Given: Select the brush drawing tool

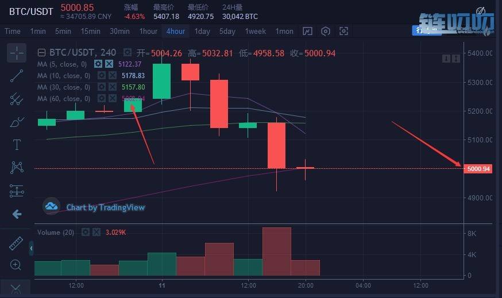Looking at the screenshot, I should click(x=17, y=122).
